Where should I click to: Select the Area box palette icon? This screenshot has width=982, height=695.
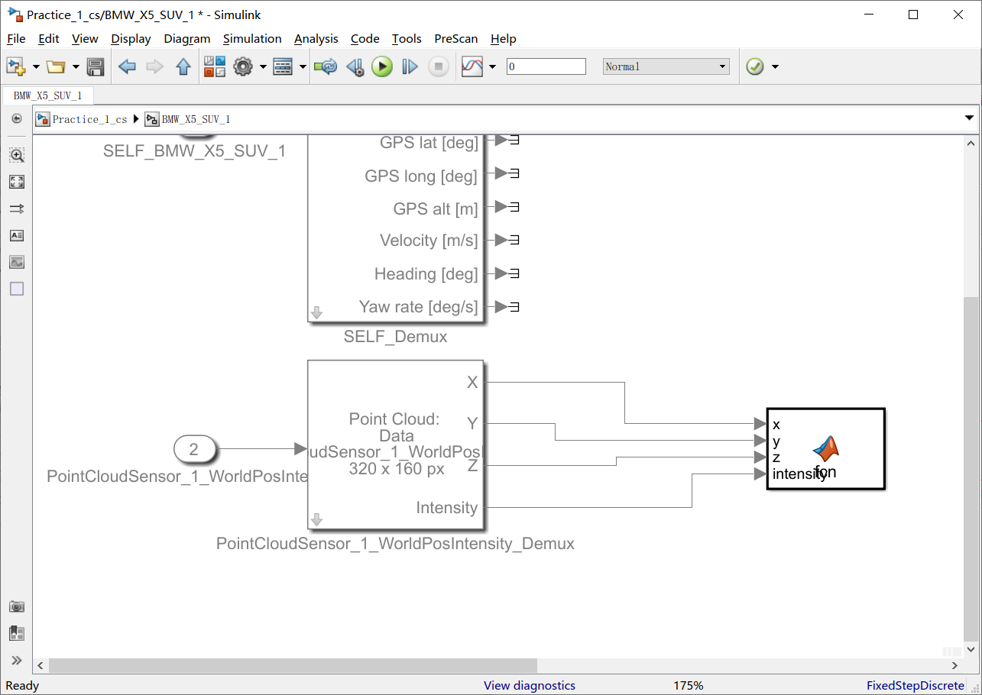17,289
